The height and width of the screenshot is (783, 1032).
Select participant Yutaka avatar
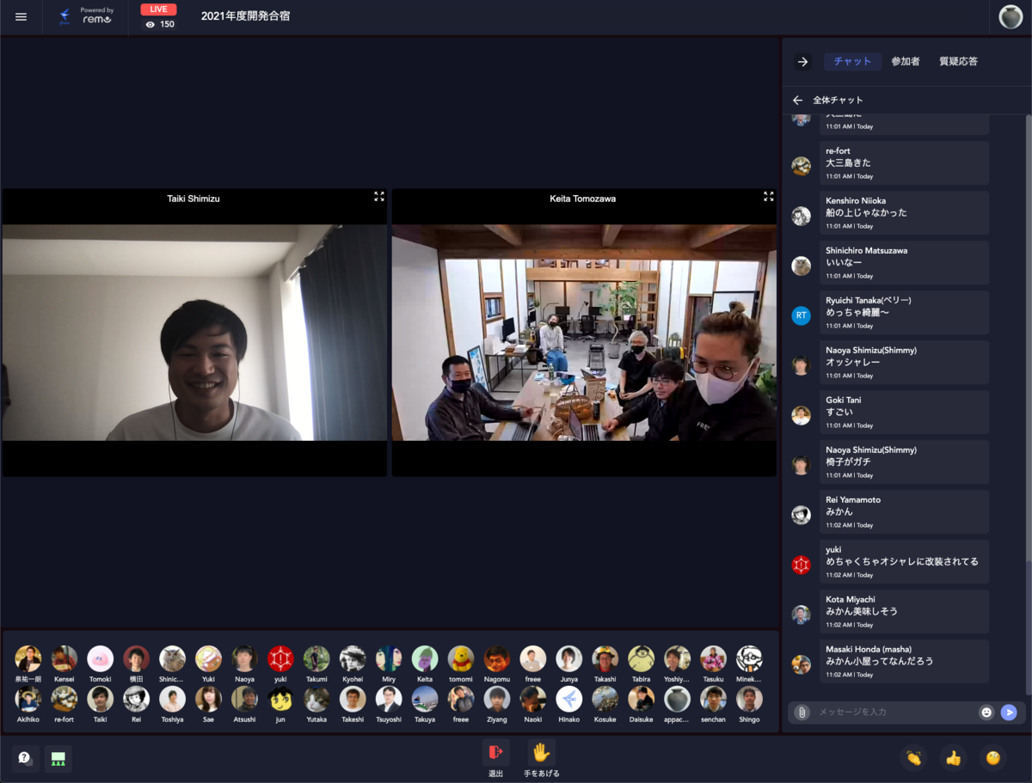(316, 699)
